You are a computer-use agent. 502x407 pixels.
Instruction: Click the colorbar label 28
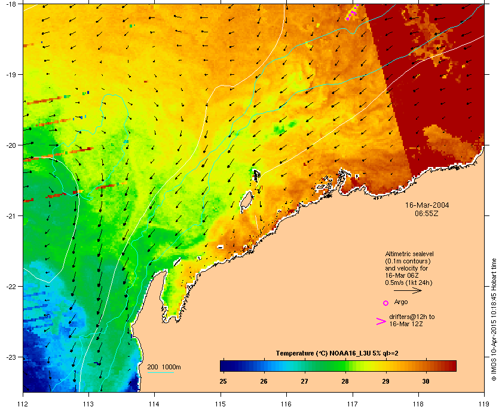(345, 381)
